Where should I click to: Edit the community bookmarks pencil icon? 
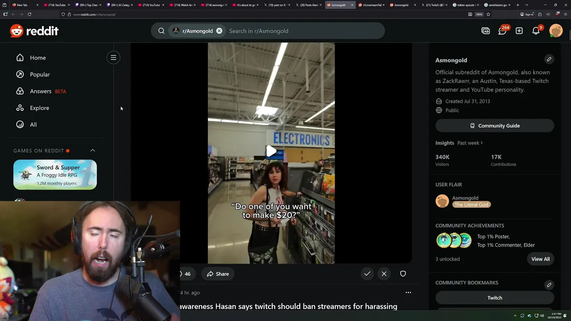[549, 285]
